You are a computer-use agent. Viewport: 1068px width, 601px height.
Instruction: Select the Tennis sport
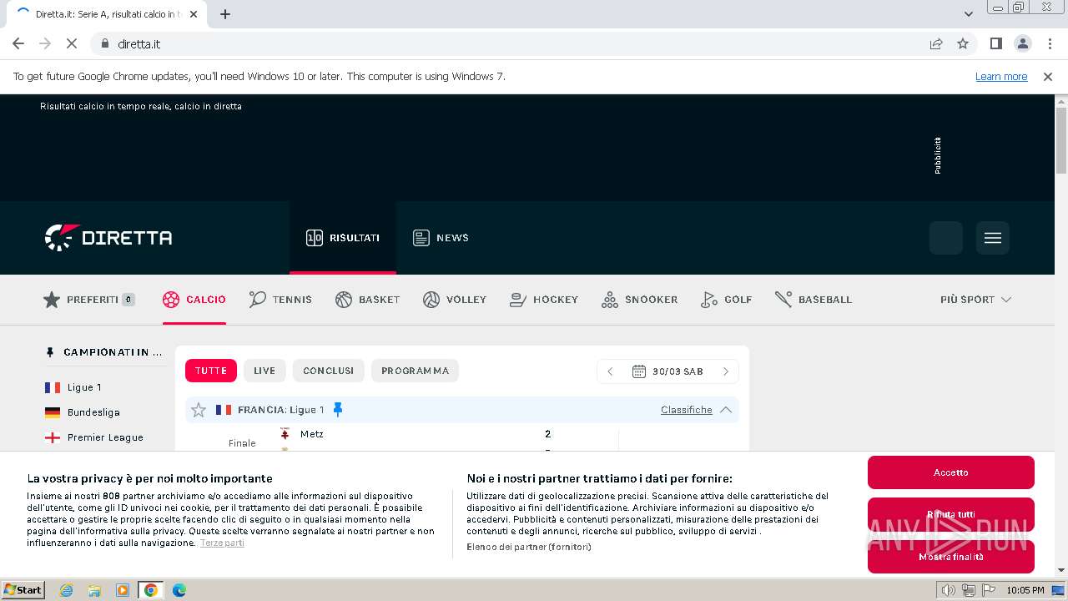(280, 300)
